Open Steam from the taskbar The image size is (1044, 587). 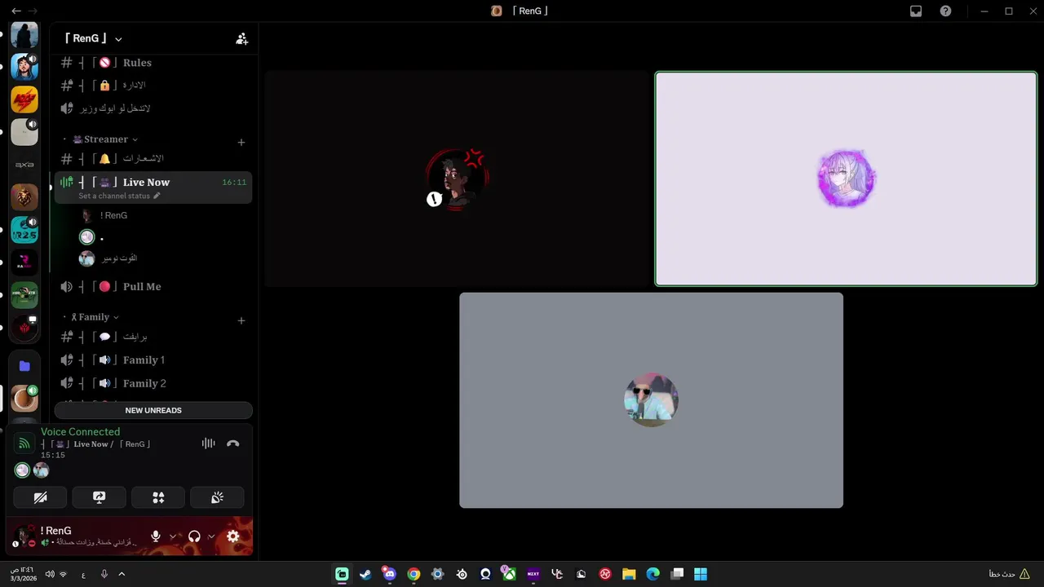(x=365, y=574)
